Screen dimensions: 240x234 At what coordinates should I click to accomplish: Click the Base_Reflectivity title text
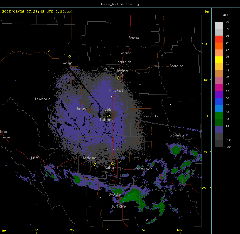[120, 4]
